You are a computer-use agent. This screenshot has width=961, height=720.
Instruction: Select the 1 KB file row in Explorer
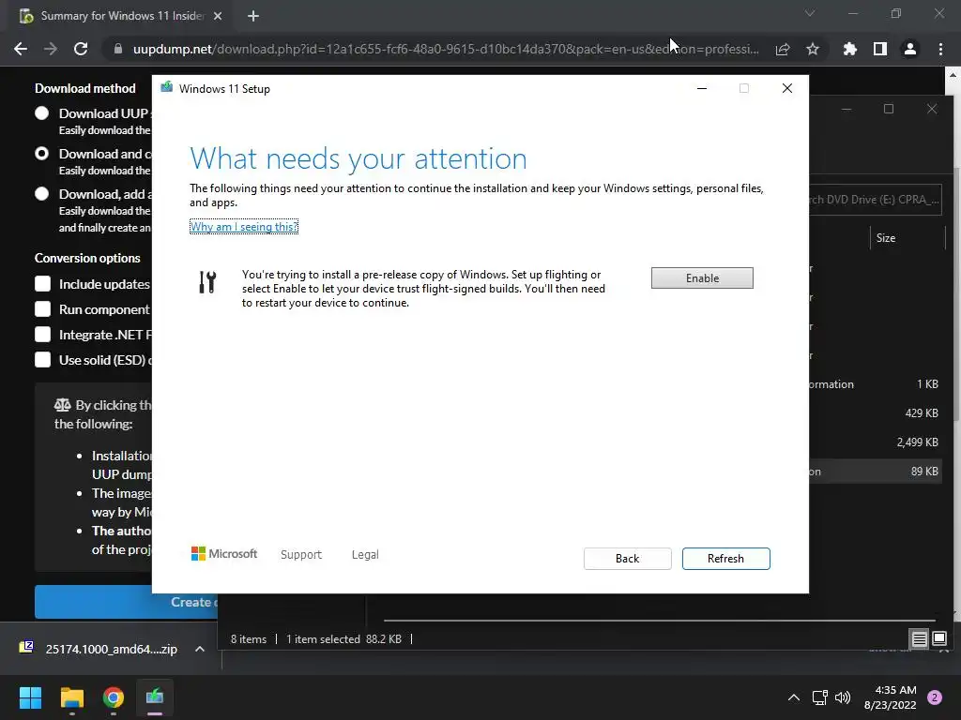click(874, 384)
